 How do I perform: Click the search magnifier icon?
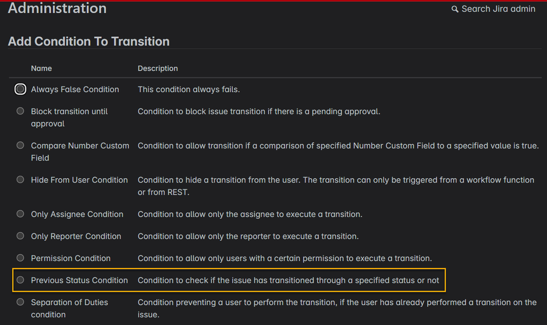click(x=455, y=9)
